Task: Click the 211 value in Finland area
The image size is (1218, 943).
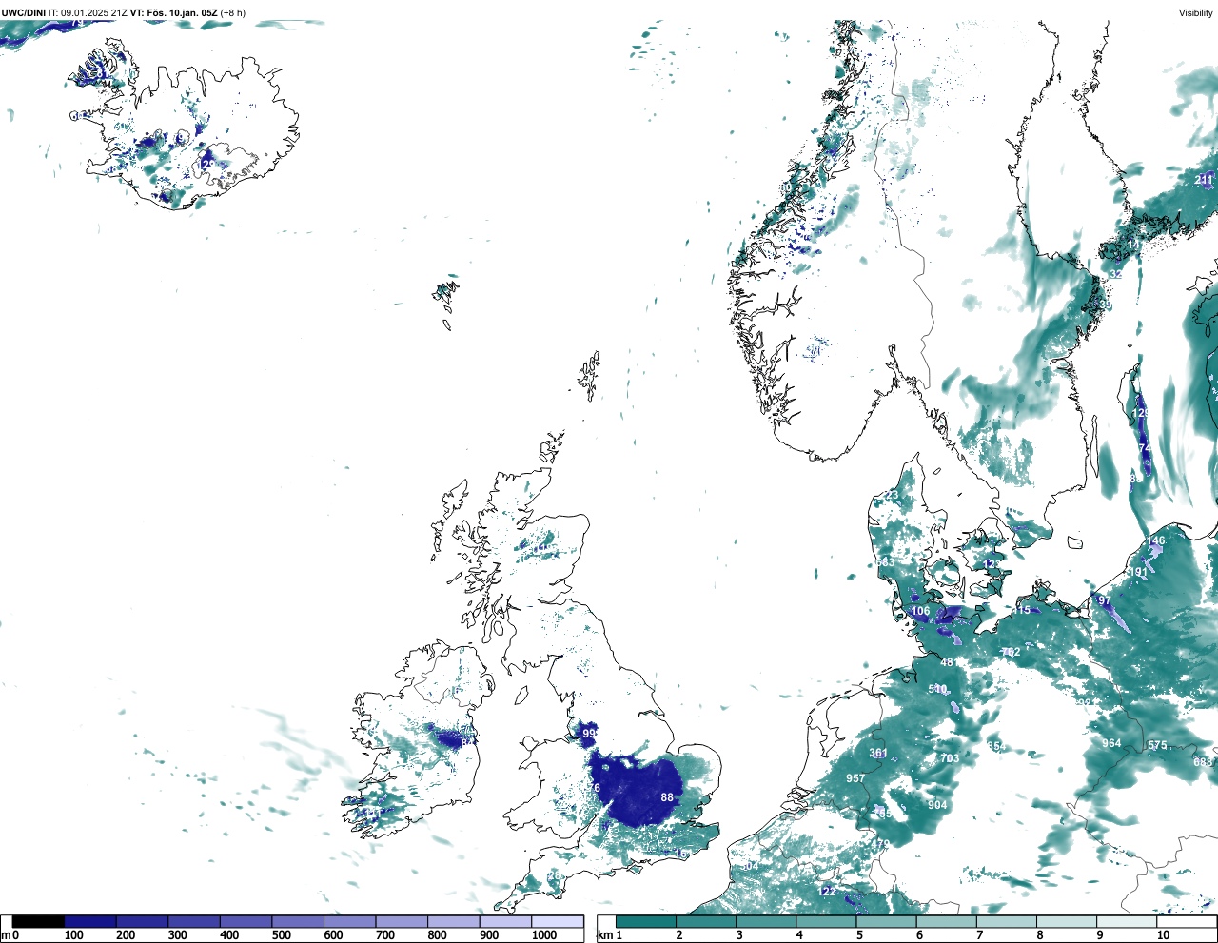Action: point(1204,180)
